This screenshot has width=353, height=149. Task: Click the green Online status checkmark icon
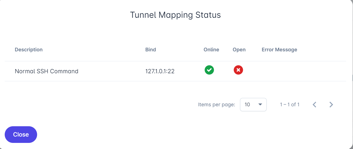coord(209,70)
